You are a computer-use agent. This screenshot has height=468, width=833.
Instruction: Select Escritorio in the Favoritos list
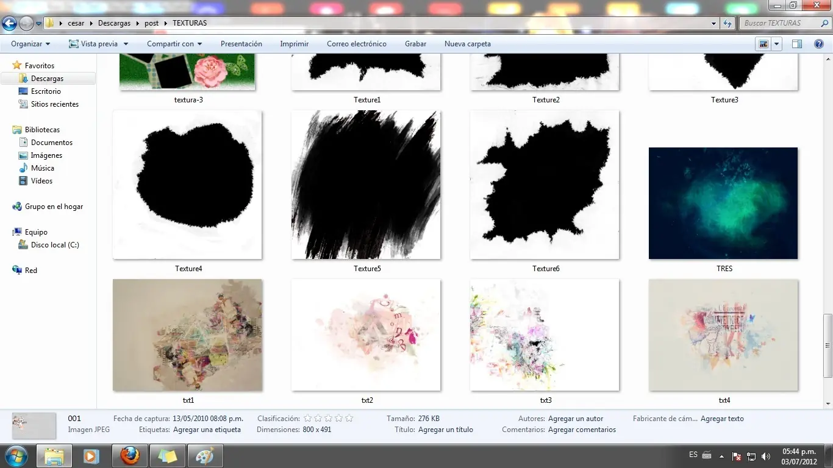[46, 91]
